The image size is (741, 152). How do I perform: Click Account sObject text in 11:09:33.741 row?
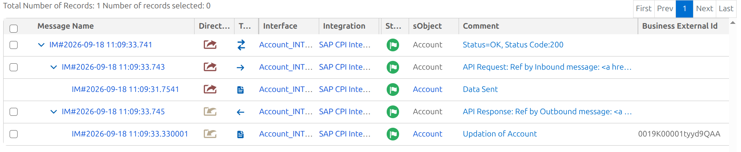point(427,45)
